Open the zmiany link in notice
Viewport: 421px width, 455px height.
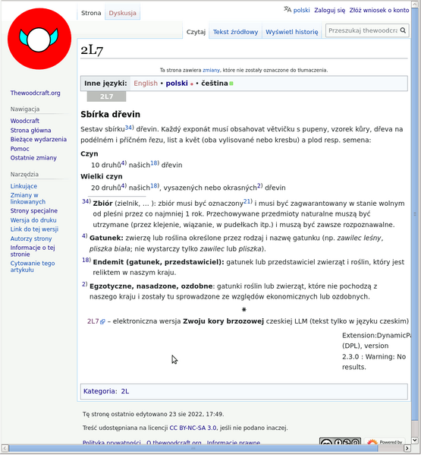pos(211,70)
